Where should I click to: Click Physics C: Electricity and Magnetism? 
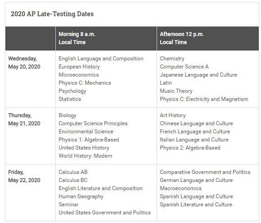click(x=204, y=99)
